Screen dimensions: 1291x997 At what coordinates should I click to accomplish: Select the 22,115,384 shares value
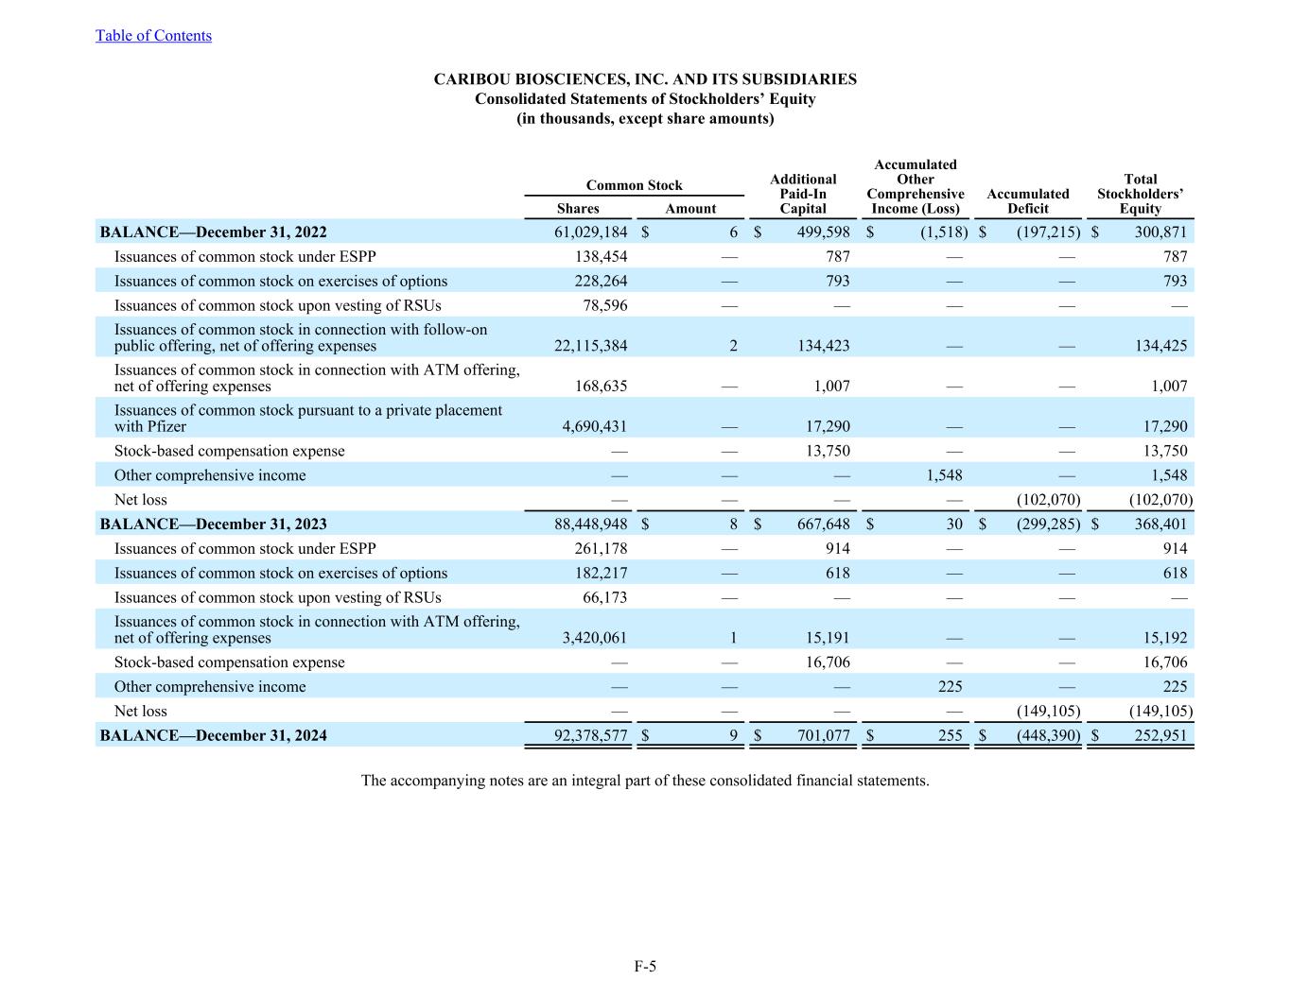pos(590,346)
